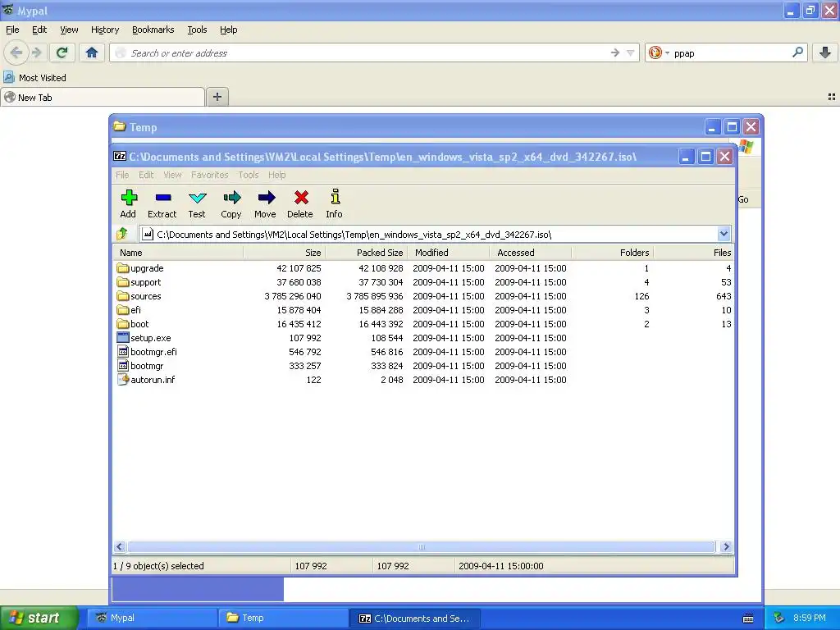The image size is (840, 630).
Task: Select the autorun.inf file icon
Action: point(123,379)
